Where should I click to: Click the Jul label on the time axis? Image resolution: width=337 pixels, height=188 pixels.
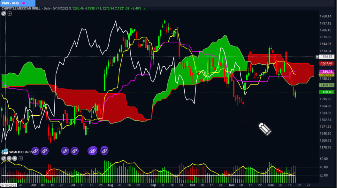[x=73, y=185]
